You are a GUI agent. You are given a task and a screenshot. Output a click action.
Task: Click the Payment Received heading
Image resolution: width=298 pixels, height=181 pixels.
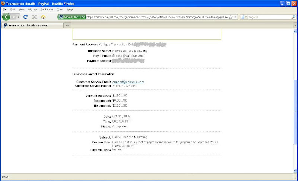pyautogui.click(x=85, y=44)
